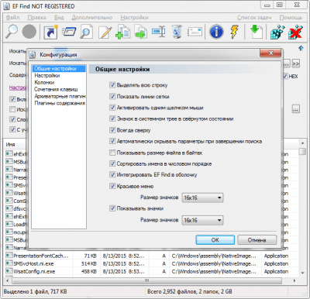Click the recycle bin delete icon

click(177, 32)
